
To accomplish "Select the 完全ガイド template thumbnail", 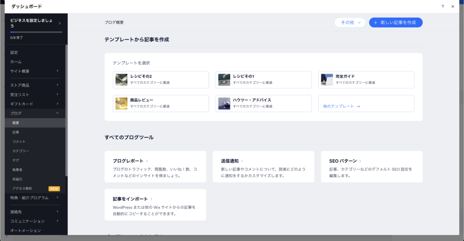I will 327,80.
